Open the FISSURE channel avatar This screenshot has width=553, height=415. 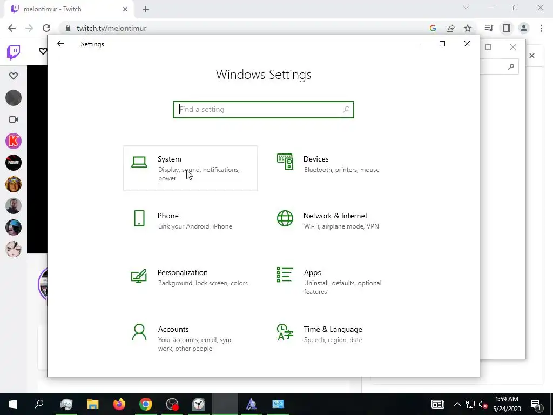coord(14,163)
